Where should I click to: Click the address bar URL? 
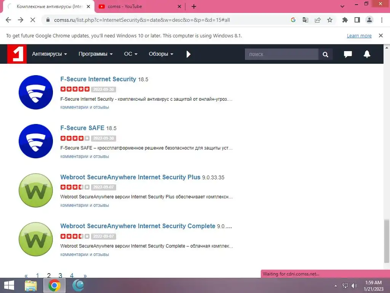(x=142, y=20)
